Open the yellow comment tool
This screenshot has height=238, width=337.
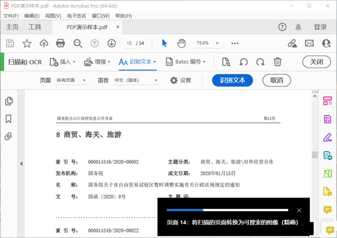tap(328, 210)
